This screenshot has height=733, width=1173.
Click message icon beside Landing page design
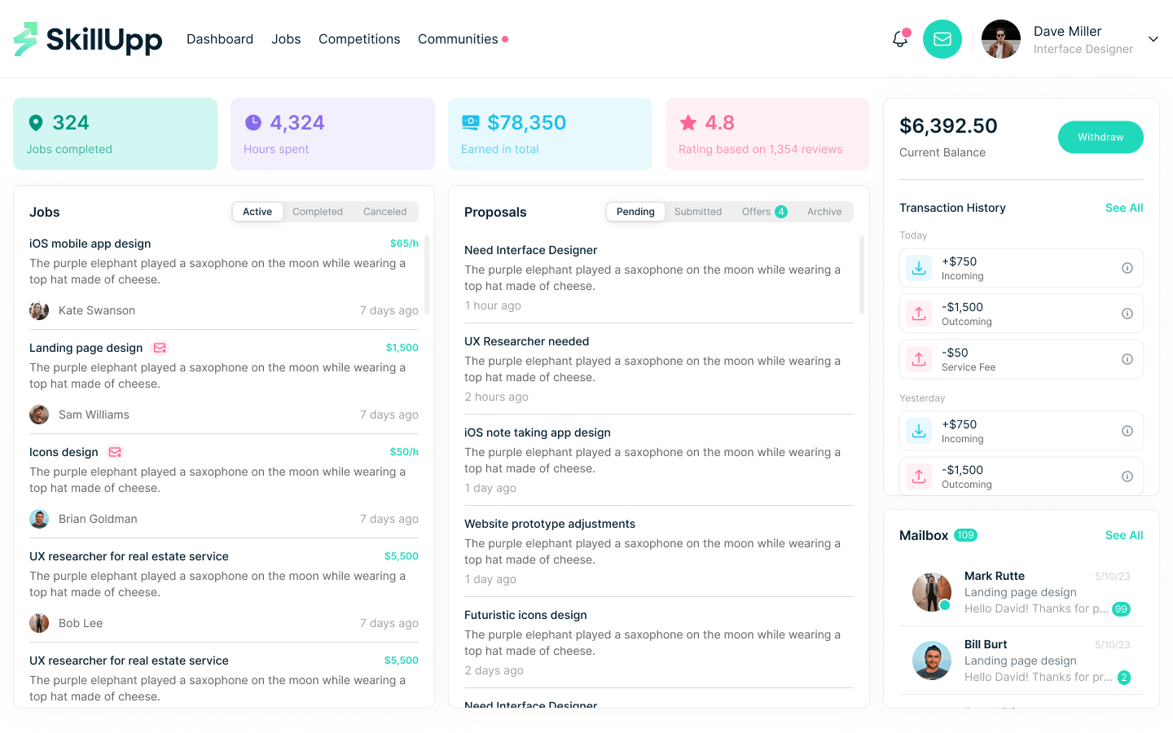pos(160,348)
